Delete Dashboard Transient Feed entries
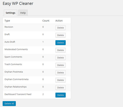 (x=60, y=95)
